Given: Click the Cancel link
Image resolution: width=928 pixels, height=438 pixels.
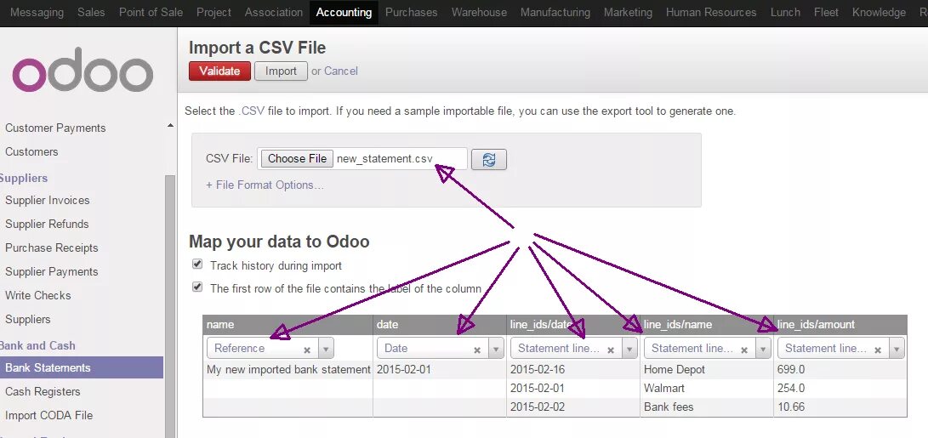Looking at the screenshot, I should pyautogui.click(x=341, y=71).
